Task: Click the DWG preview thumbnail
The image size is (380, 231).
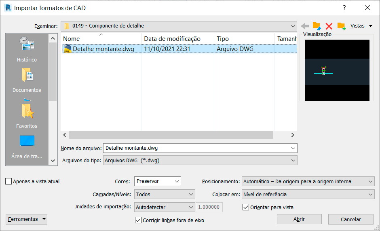Action: (x=337, y=70)
